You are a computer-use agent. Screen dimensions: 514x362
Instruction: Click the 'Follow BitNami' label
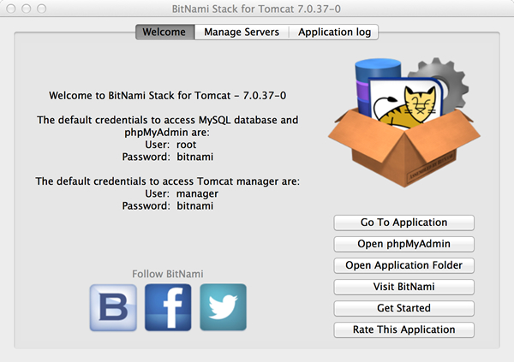(x=168, y=274)
